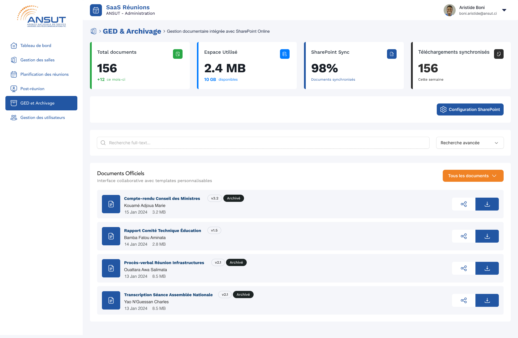Viewport: 518px width, 338px height.
Task: Click Aristide Boni's profile avatar
Action: tap(450, 10)
